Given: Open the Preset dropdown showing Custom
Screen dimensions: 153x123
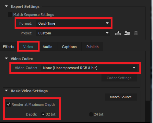Looking at the screenshot, I should click(x=73, y=33).
